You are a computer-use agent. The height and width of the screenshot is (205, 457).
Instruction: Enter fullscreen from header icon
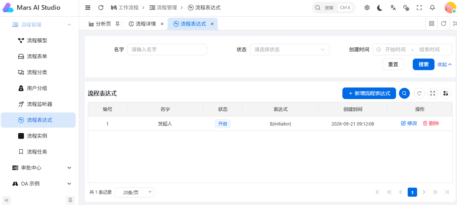(x=419, y=8)
